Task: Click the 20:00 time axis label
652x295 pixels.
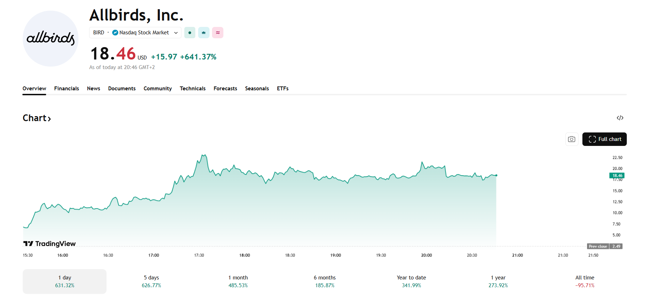Action: click(426, 255)
